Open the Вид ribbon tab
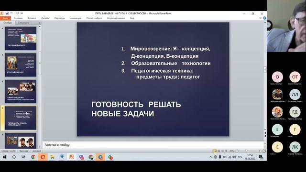This screenshot has height=172, width=306. [132, 18]
